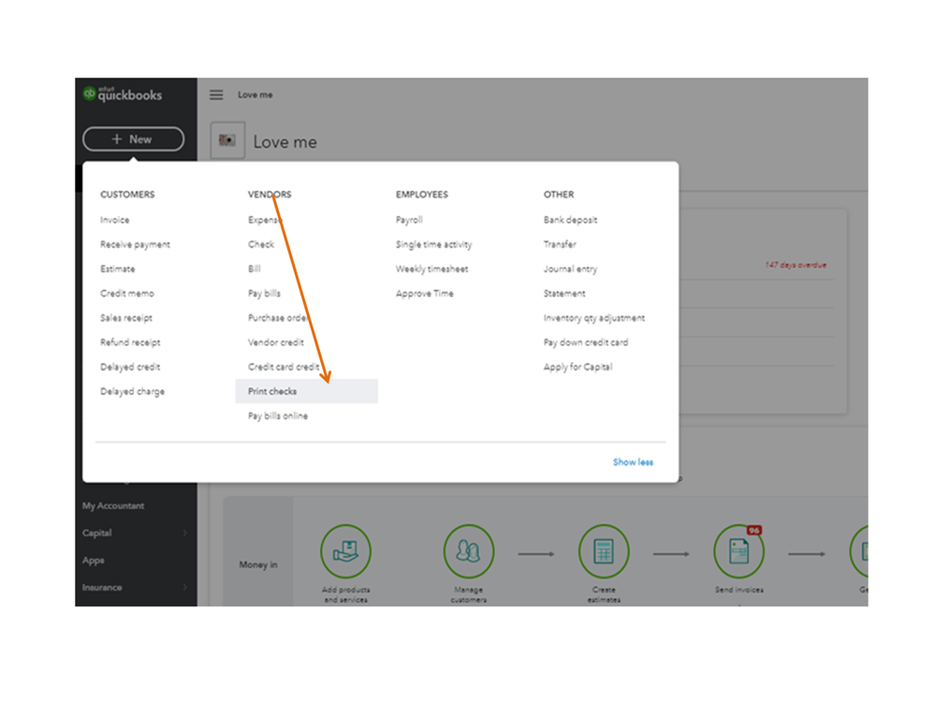The image size is (935, 701).
Task: Click the Love me header breadcrumb
Action: (256, 95)
